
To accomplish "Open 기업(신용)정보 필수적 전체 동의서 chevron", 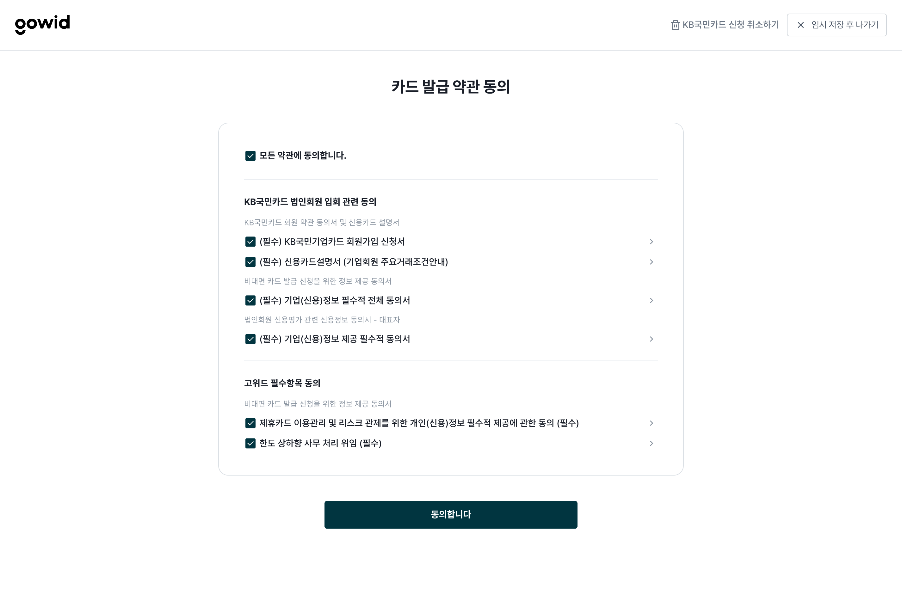I will pyautogui.click(x=652, y=300).
